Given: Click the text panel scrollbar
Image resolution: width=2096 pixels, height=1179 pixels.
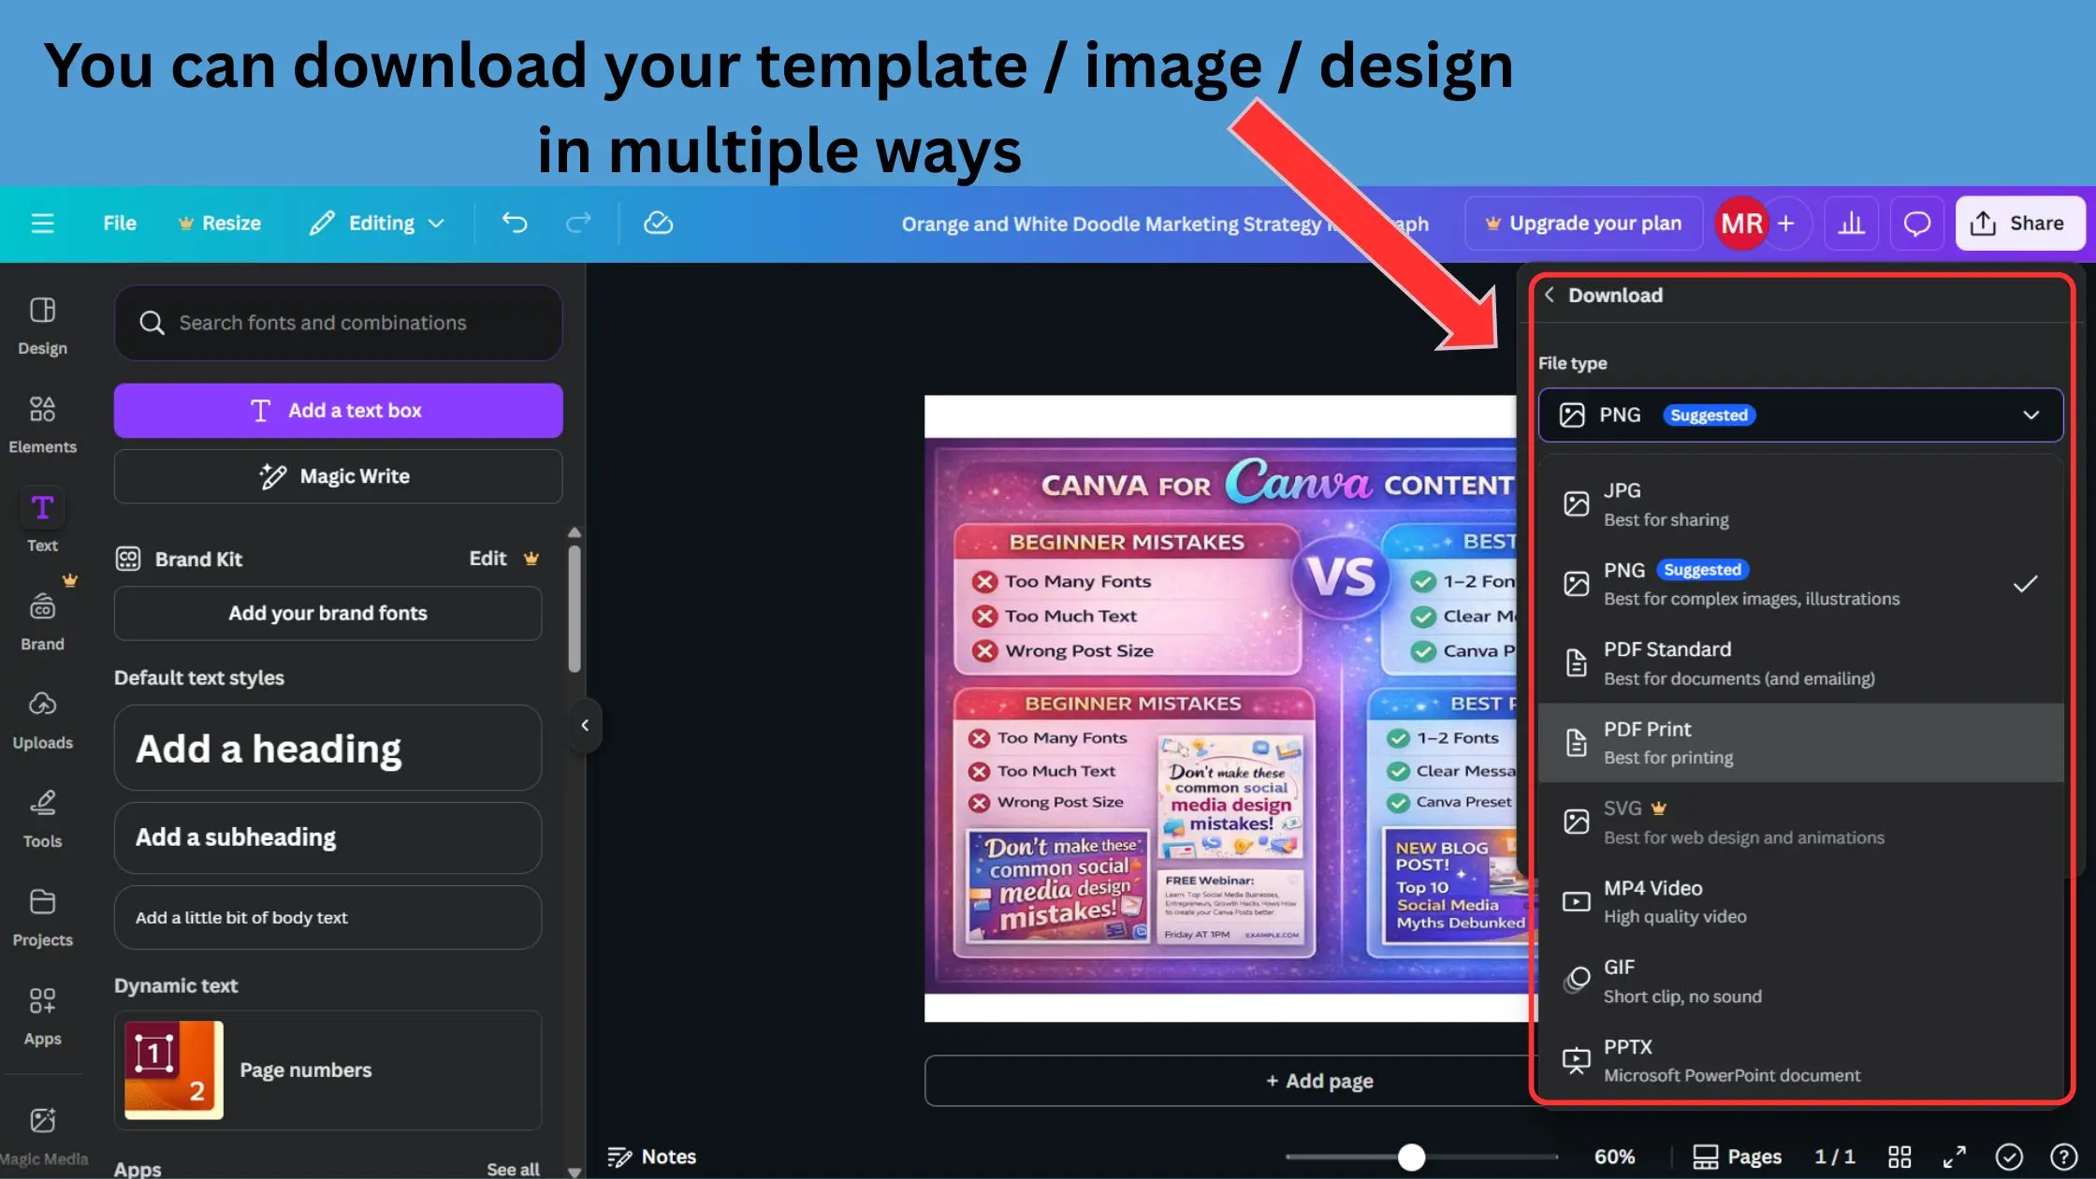Looking at the screenshot, I should point(575,608).
